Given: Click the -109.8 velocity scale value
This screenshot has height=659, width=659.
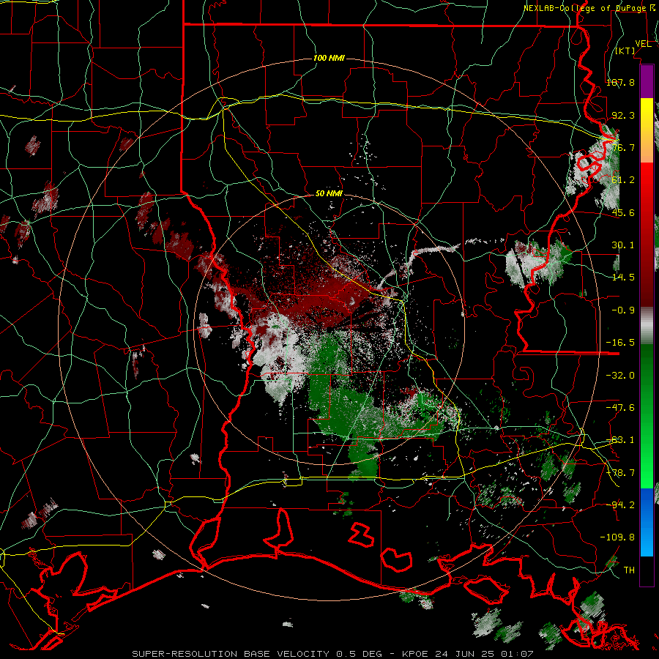Looking at the screenshot, I should point(617,537).
